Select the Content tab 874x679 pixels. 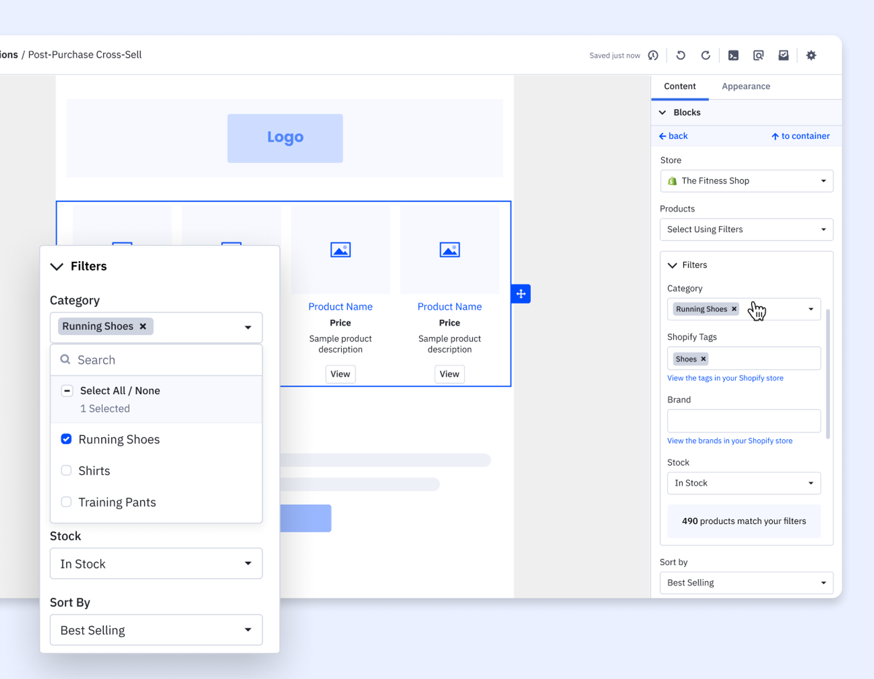(x=680, y=86)
